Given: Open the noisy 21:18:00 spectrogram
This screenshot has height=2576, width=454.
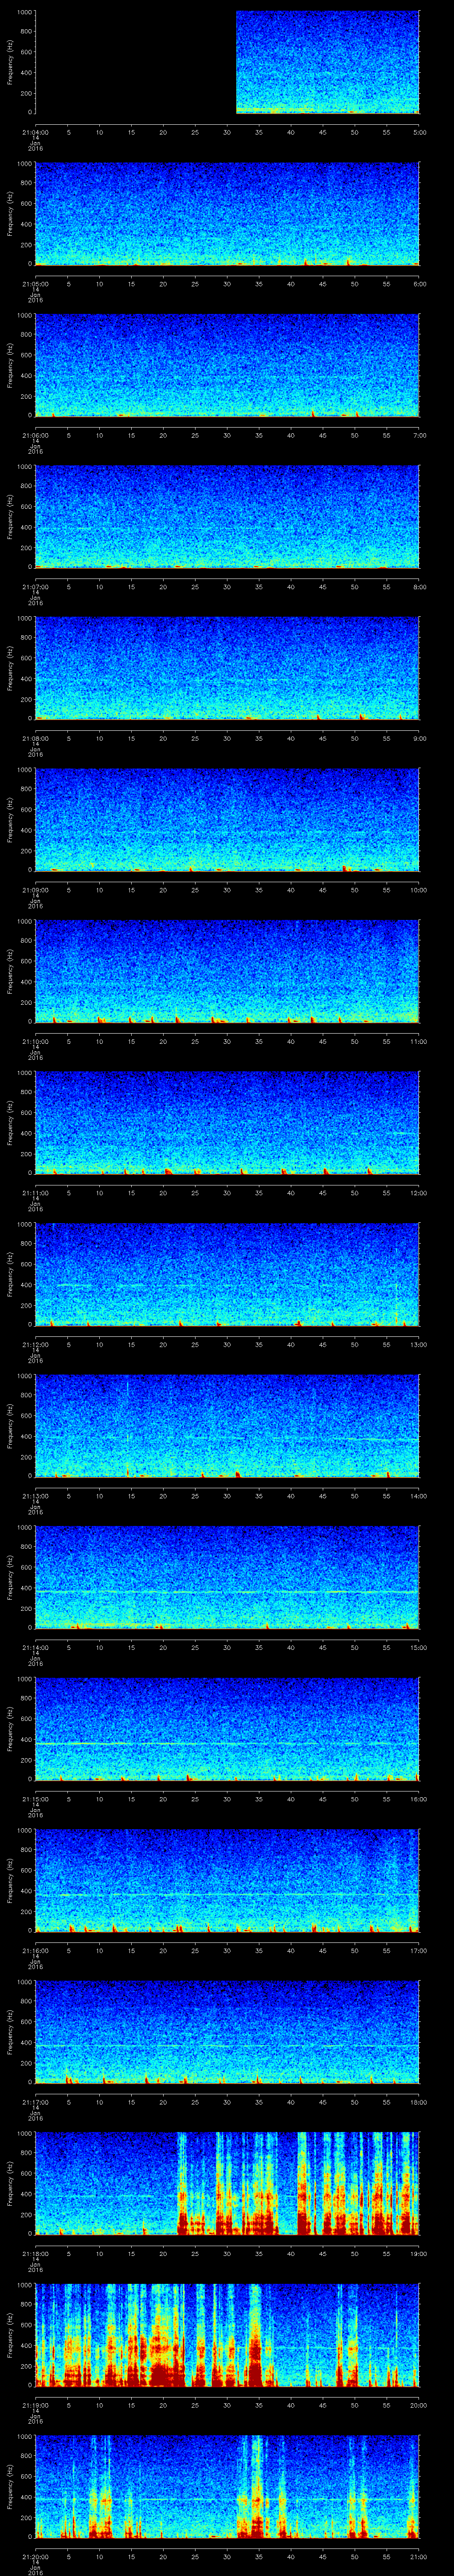Looking at the screenshot, I should (227, 2183).
